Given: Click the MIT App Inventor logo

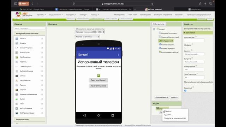Looking at the screenshot, I should [x=24, y=14].
